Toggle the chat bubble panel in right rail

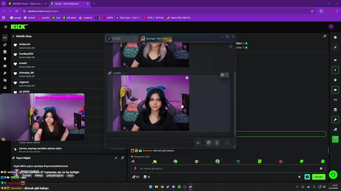tap(335, 90)
